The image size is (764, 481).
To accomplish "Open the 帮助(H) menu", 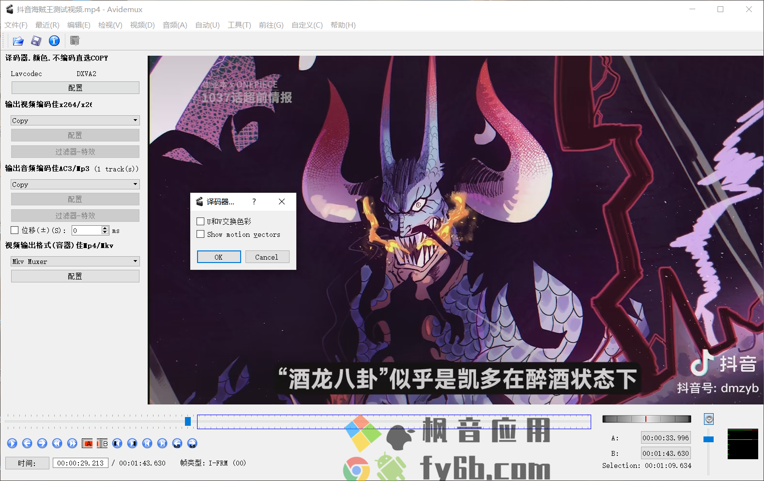I will click(x=343, y=25).
